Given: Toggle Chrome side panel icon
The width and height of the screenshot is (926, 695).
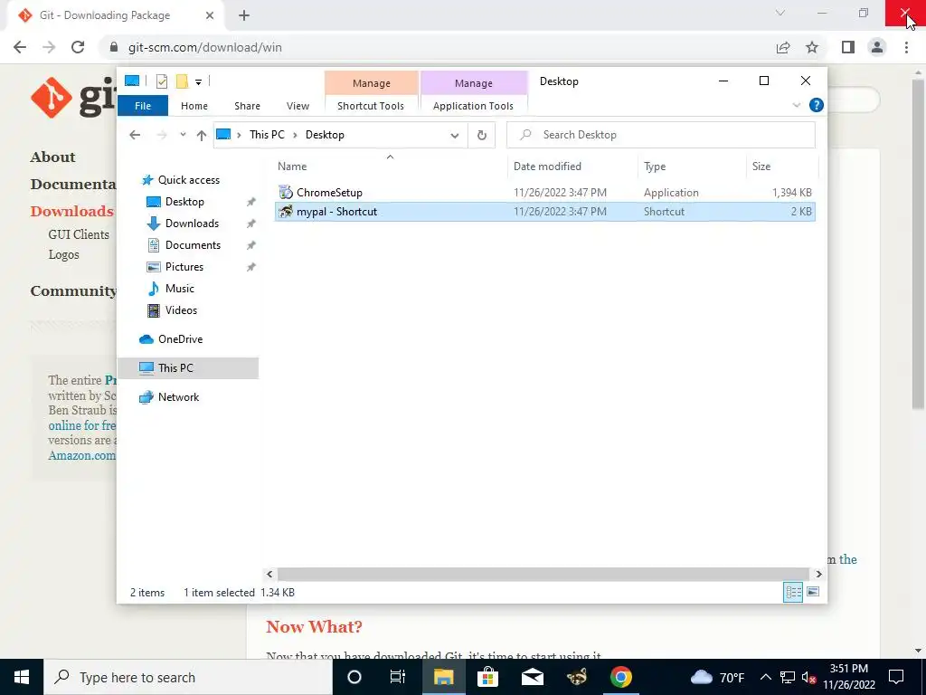Looking at the screenshot, I should pyautogui.click(x=848, y=47).
